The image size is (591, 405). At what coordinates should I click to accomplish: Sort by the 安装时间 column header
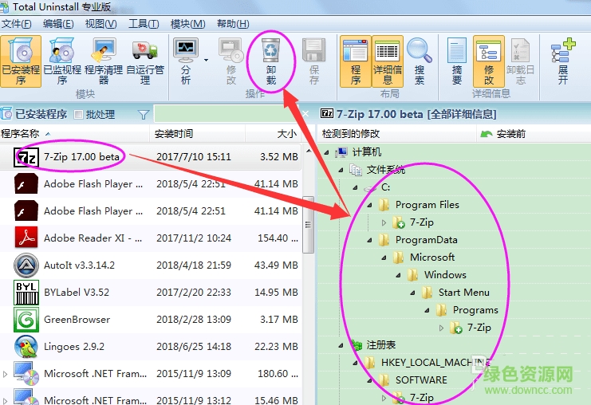(x=174, y=134)
